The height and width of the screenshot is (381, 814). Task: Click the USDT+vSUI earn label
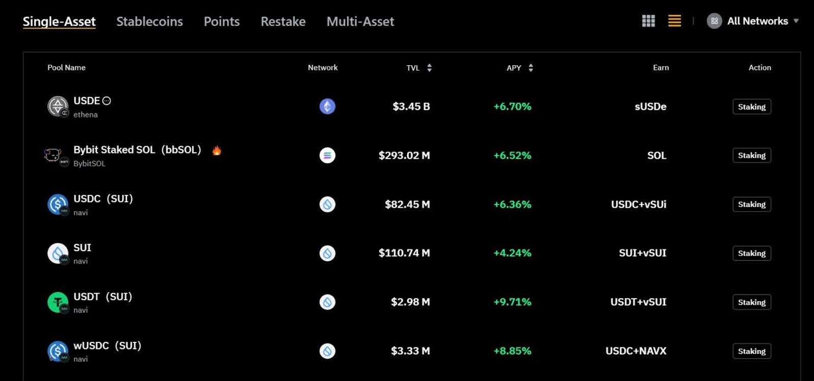(x=638, y=302)
